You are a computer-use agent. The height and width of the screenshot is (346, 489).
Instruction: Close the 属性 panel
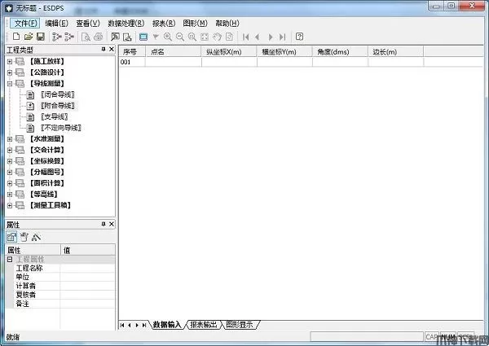click(x=112, y=224)
